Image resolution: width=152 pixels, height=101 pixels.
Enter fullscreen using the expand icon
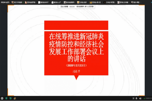coord(133,98)
